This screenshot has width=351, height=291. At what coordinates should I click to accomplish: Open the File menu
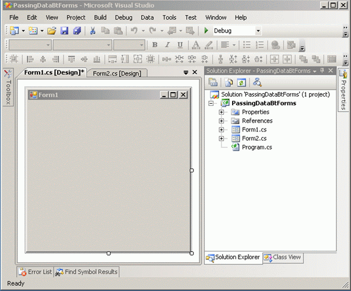pyautogui.click(x=14, y=17)
